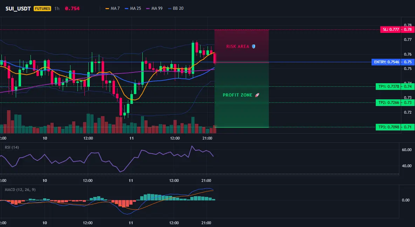Image resolution: width=415 pixels, height=227 pixels.
Task: Toggle the MA 99 legend item
Action: click(154, 8)
